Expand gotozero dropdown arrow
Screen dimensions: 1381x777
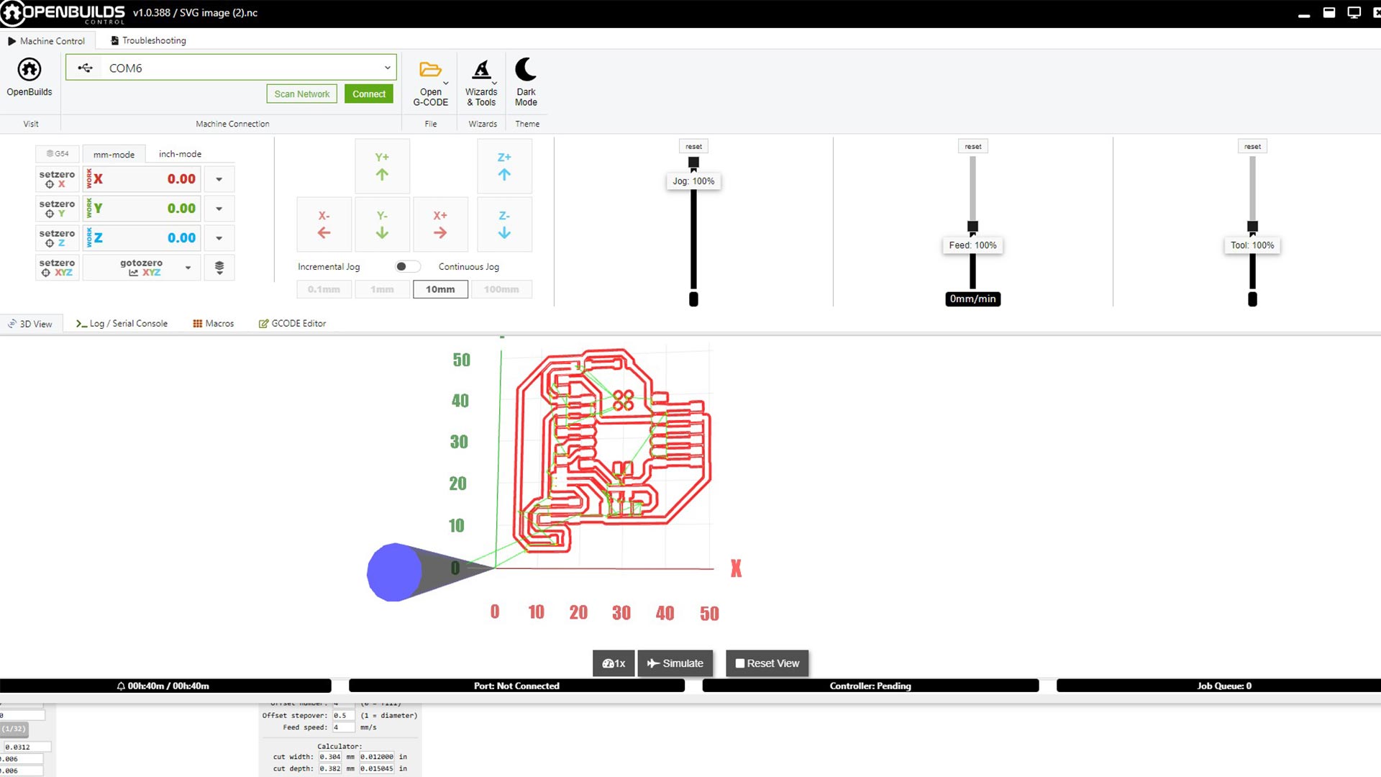pos(188,268)
